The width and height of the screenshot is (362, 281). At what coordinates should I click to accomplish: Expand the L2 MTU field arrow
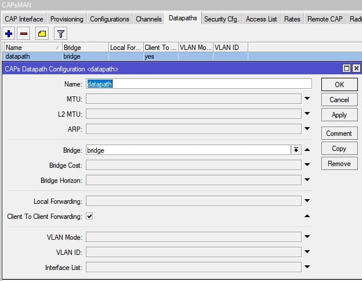click(x=307, y=113)
